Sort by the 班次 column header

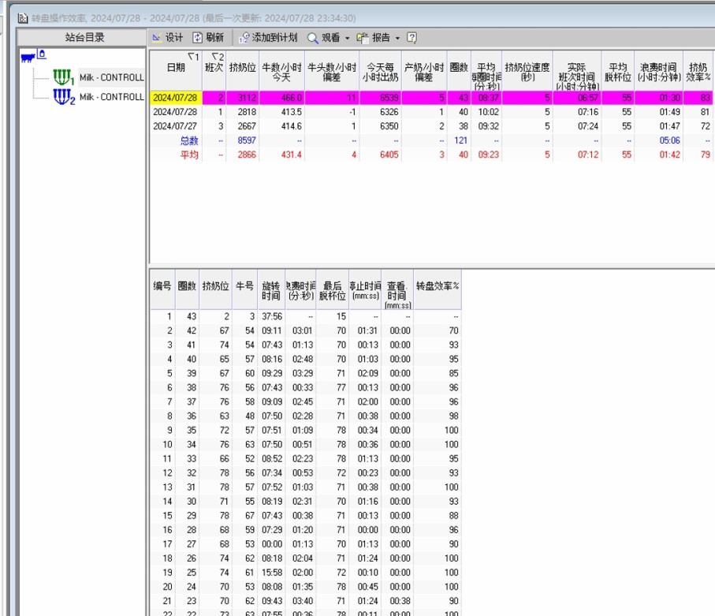(214, 69)
